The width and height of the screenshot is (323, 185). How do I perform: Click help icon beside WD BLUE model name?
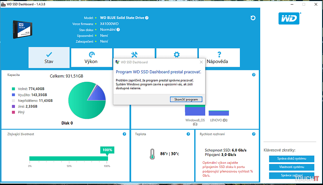tap(147, 18)
